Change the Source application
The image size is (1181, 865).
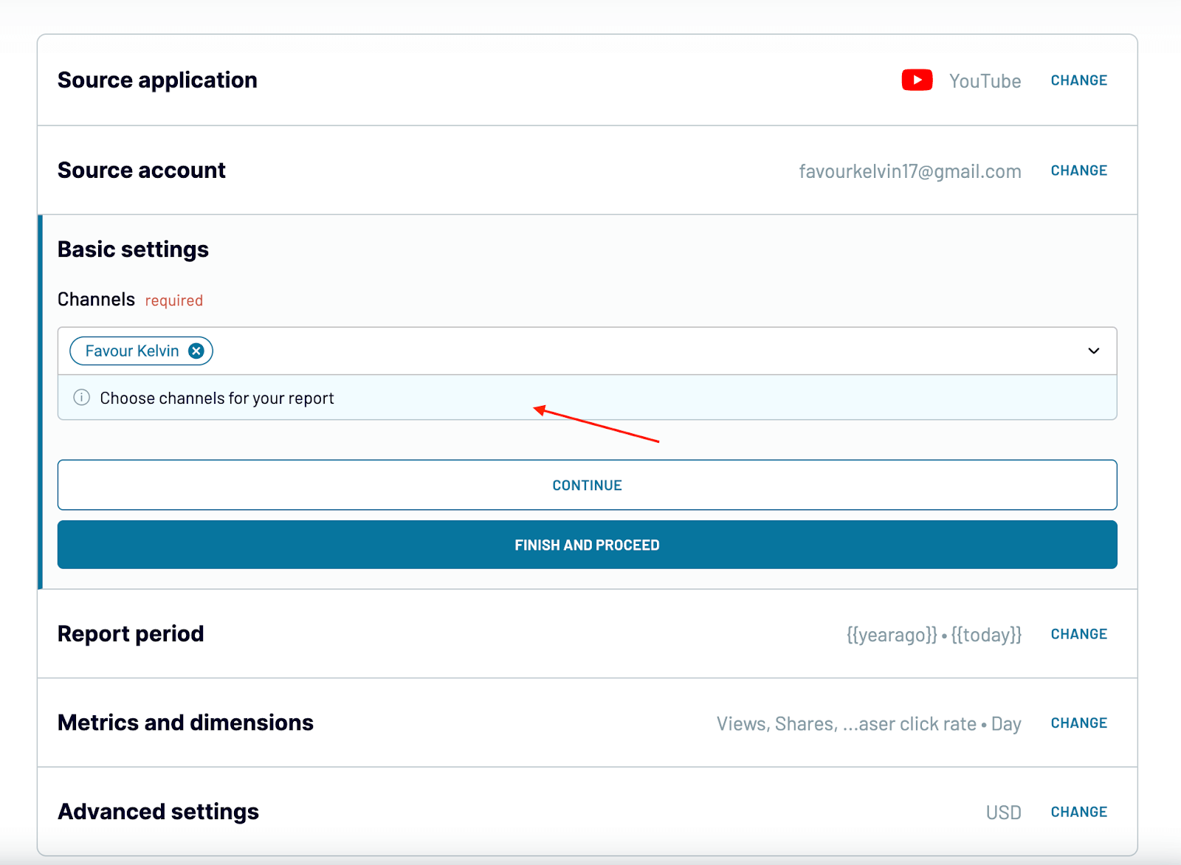(x=1078, y=80)
